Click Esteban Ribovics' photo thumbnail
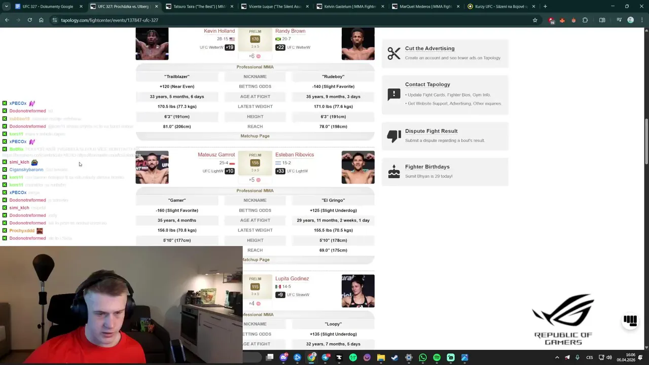The width and height of the screenshot is (649, 365). [358, 167]
